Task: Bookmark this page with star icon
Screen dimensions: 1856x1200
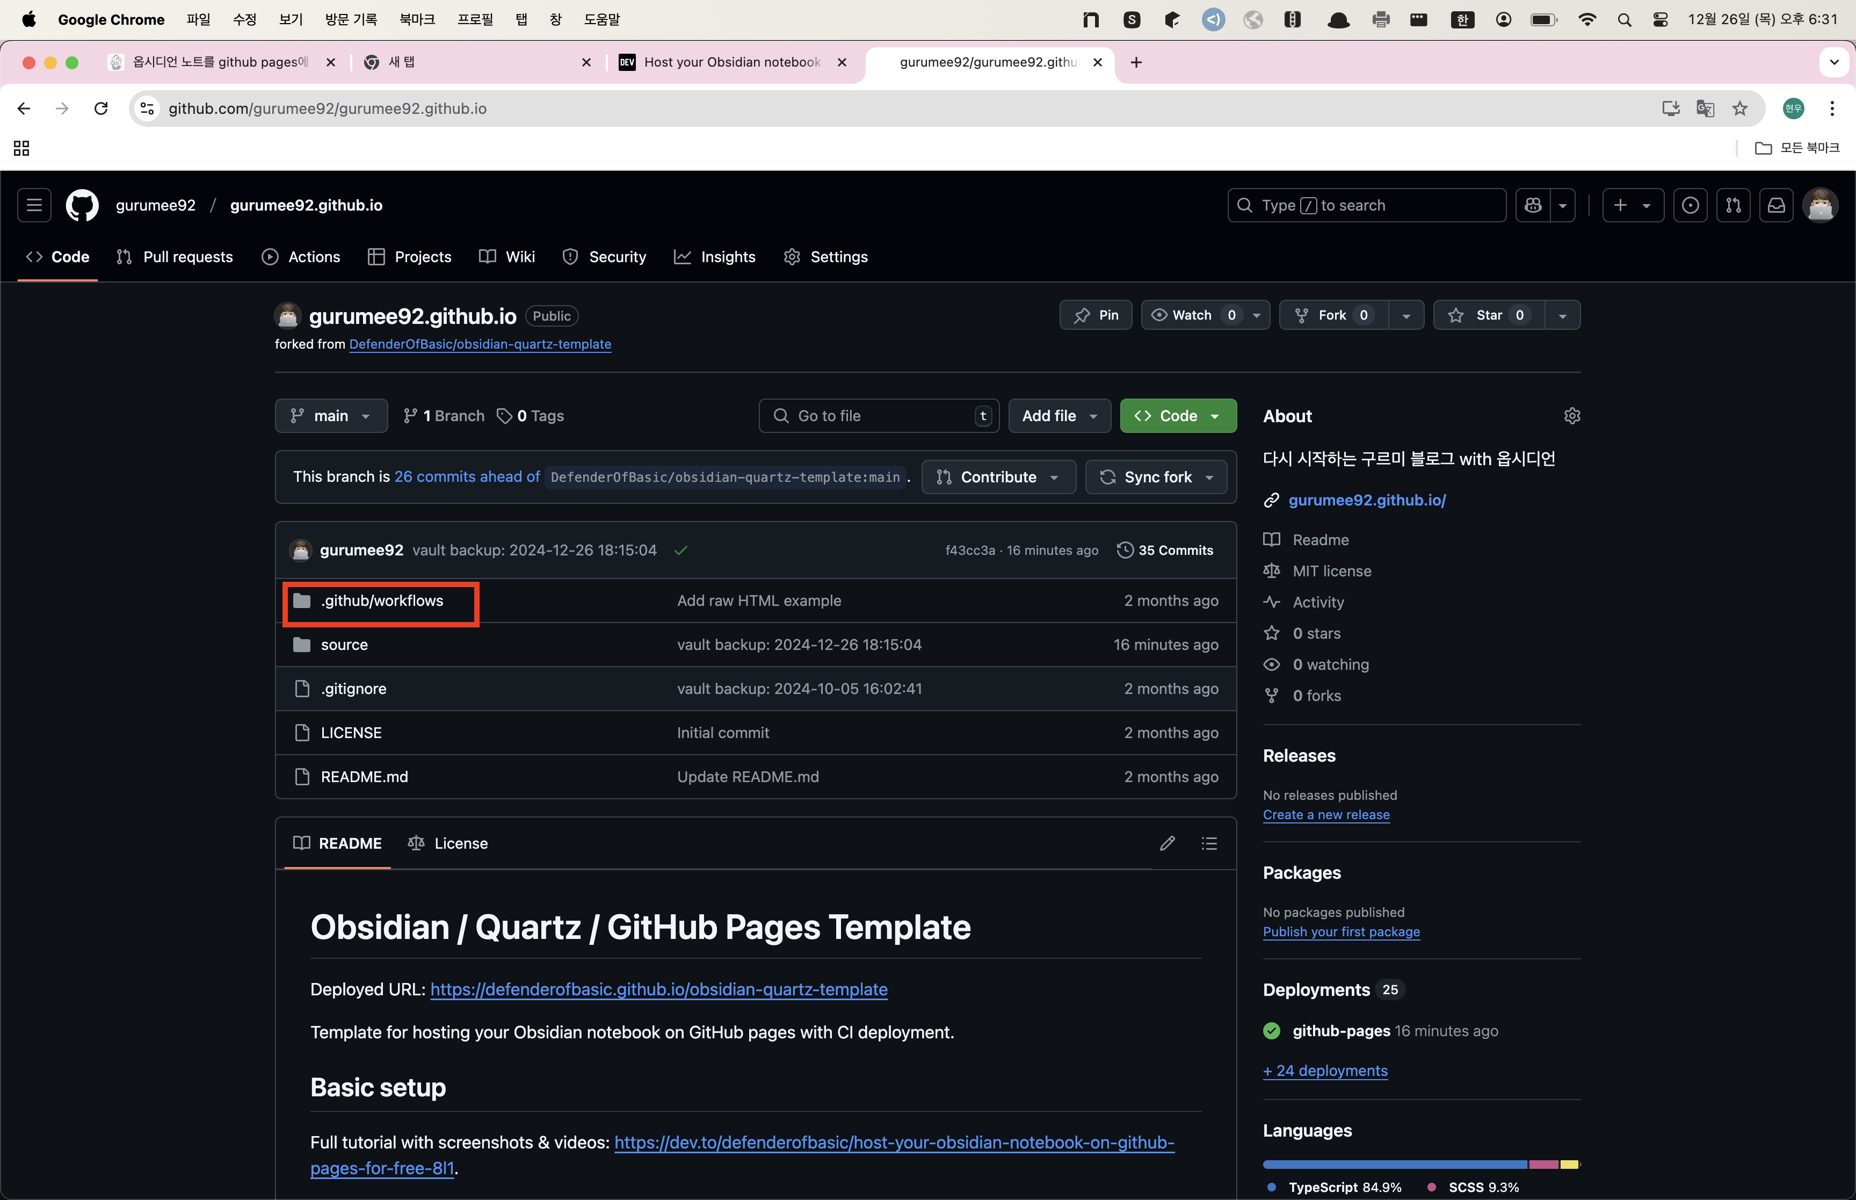Action: click(1739, 109)
